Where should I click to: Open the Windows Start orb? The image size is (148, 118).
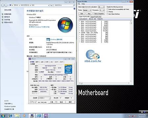coord(3,116)
